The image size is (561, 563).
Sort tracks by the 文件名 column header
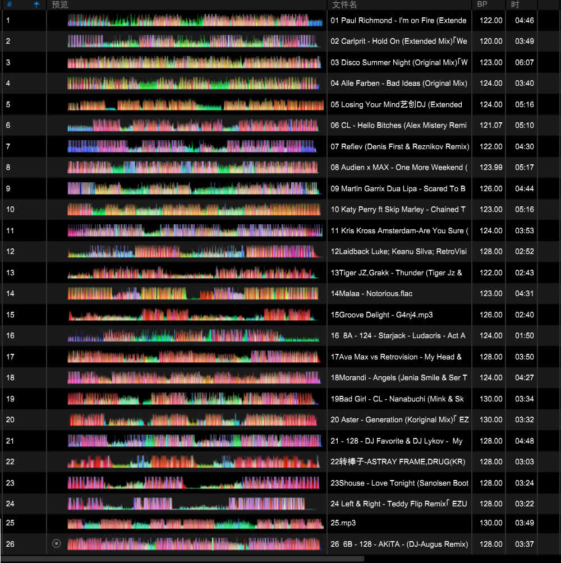coord(344,4)
